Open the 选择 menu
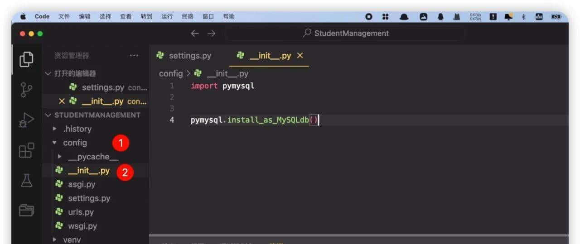Viewport: 580px width, 244px height. (x=105, y=16)
